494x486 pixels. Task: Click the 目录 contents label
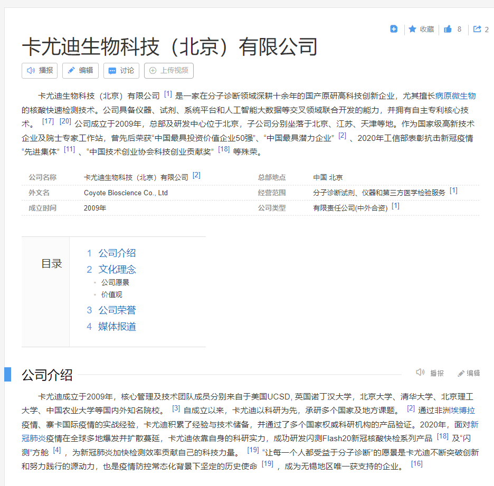tap(52, 264)
